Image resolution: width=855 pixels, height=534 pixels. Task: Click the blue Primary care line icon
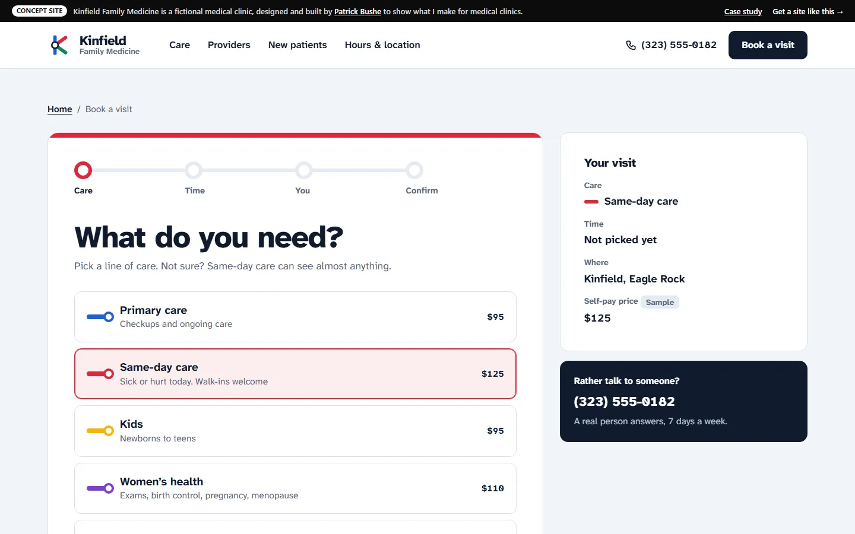[100, 317]
